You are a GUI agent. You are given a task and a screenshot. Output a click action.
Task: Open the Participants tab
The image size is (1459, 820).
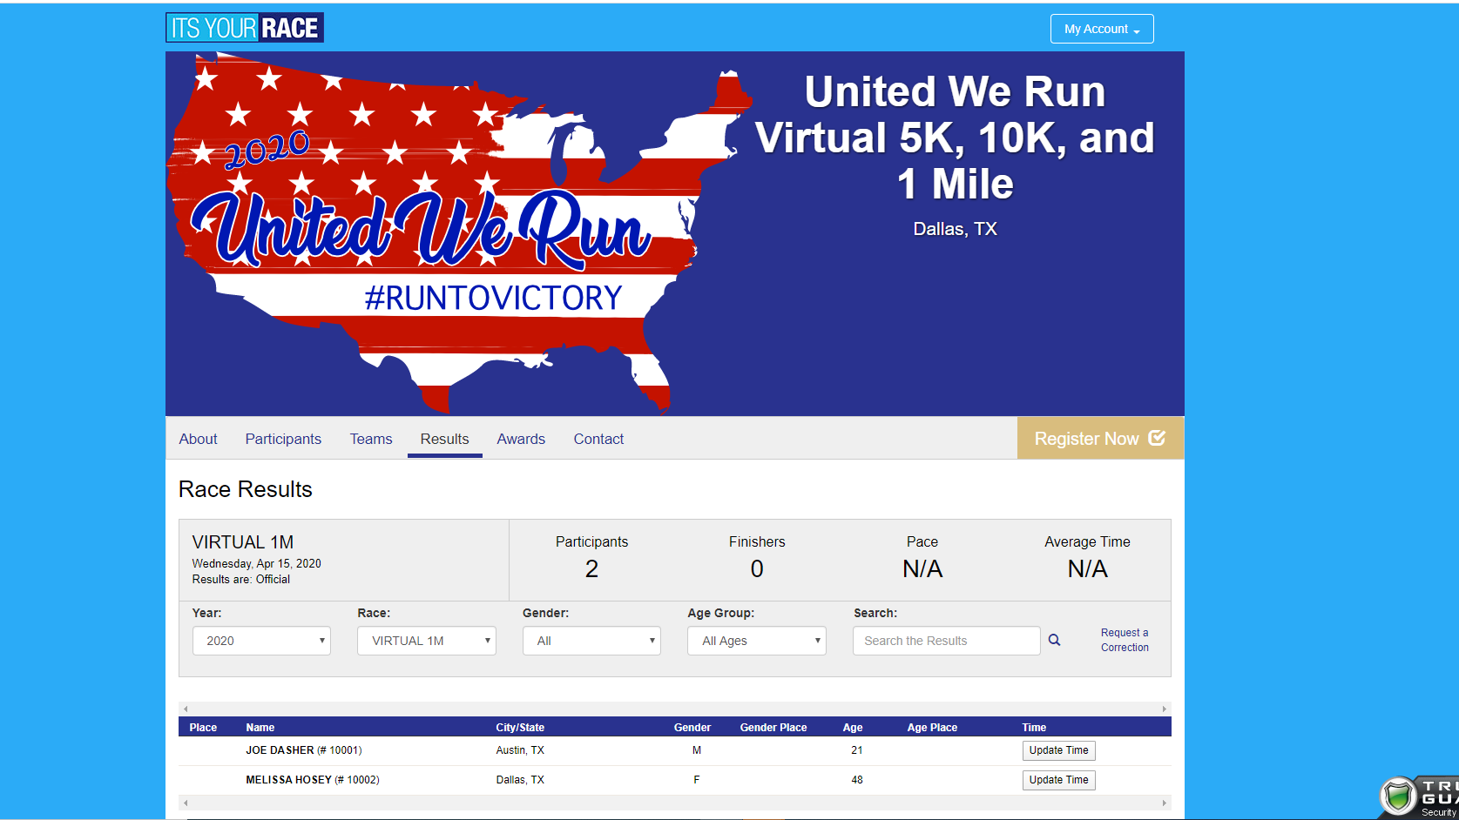tap(283, 439)
